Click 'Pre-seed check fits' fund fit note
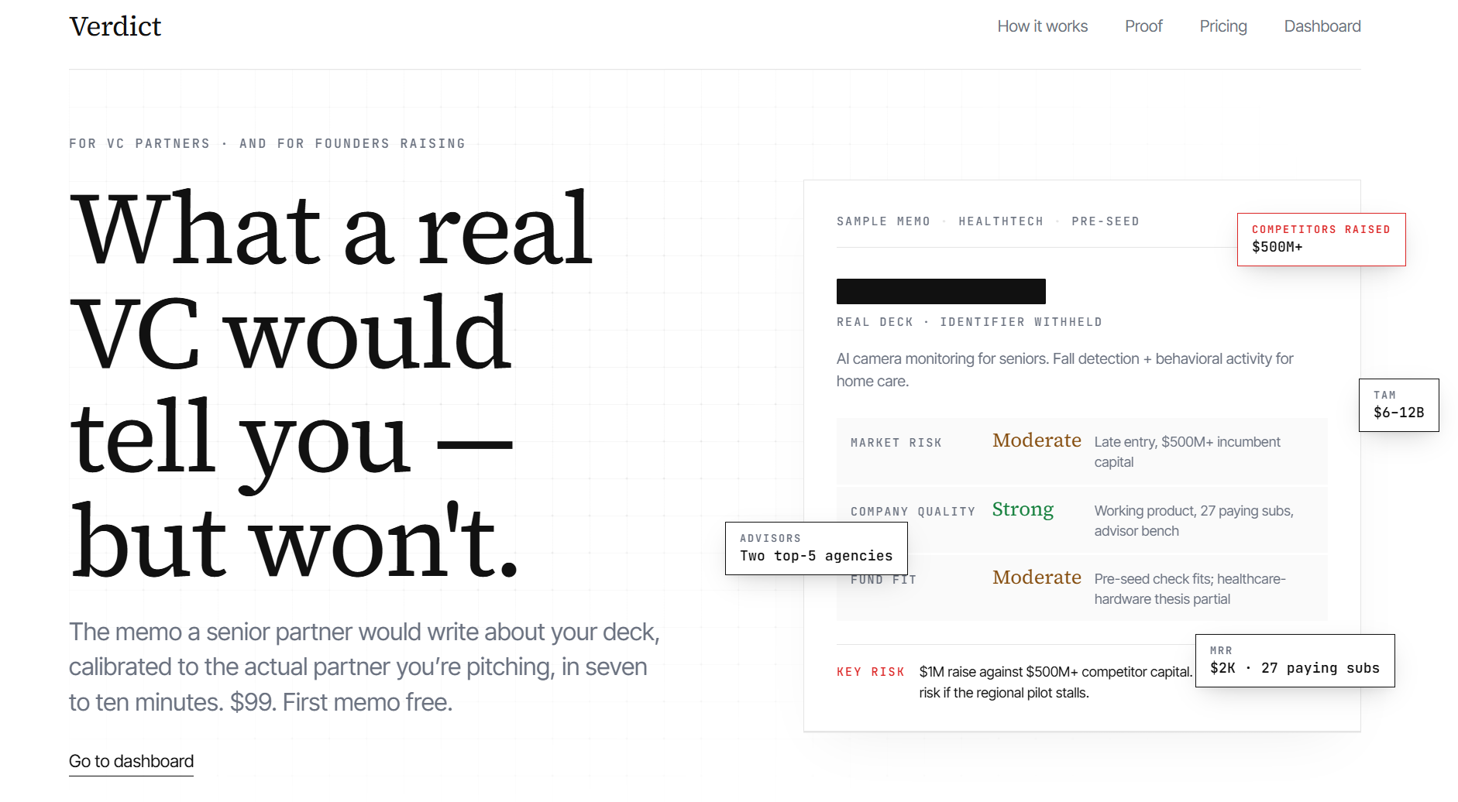This screenshot has height=802, width=1458. coord(1189,589)
